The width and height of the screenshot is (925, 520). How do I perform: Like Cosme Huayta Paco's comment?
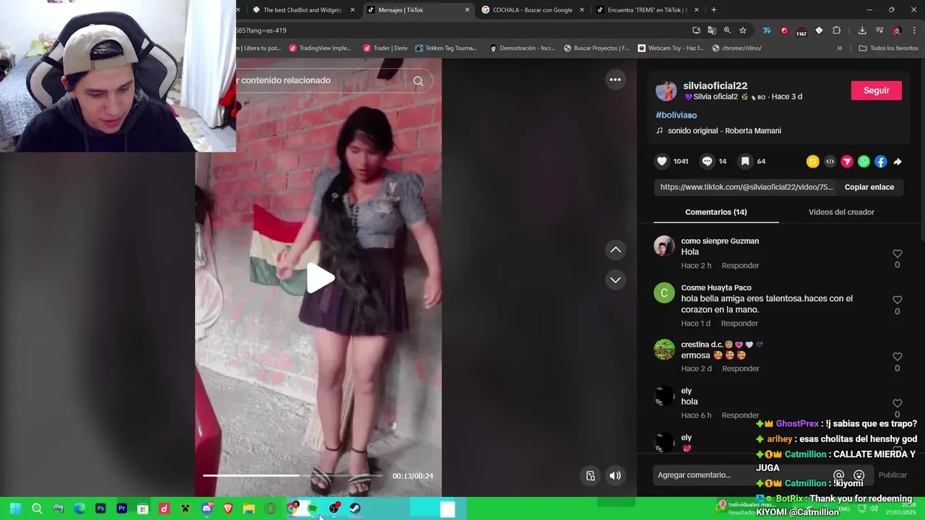click(x=898, y=300)
